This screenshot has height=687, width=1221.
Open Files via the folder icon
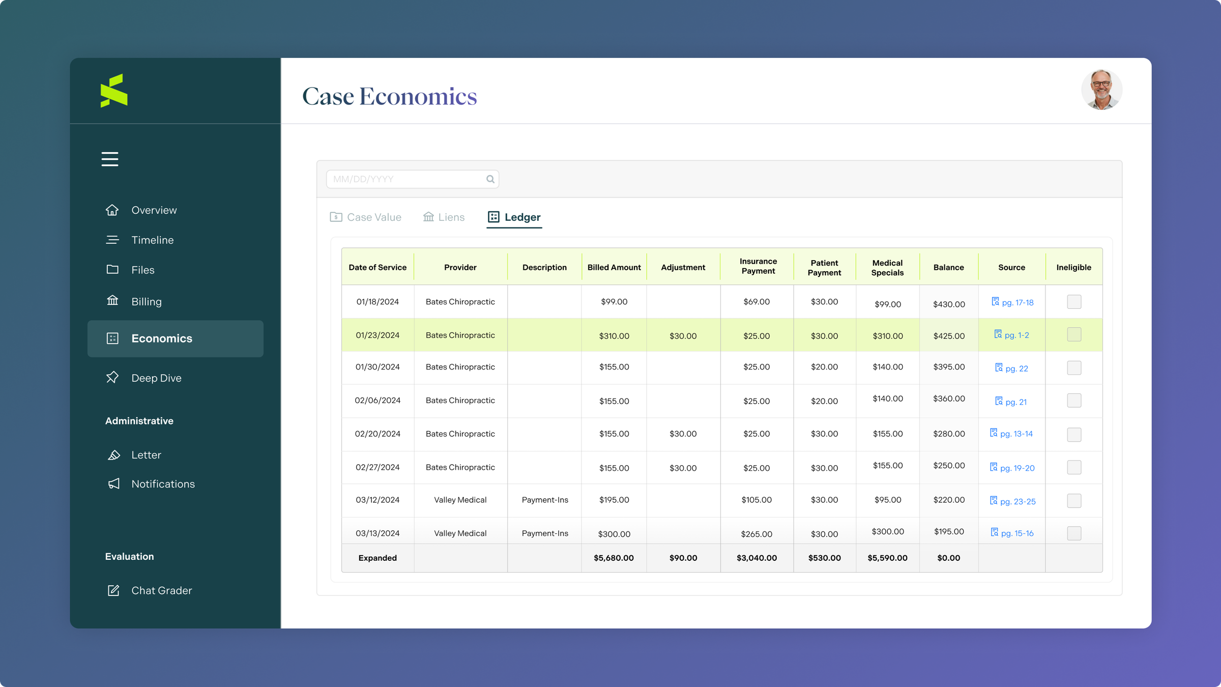[x=112, y=270]
